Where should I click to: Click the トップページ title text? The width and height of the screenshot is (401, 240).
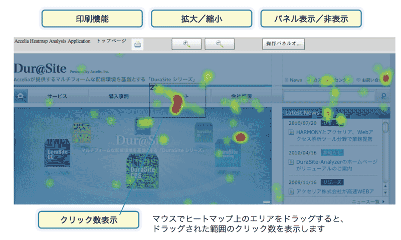pyautogui.click(x=111, y=41)
